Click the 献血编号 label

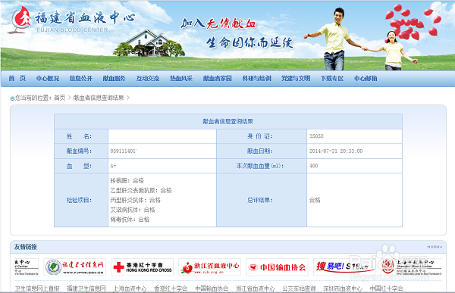click(x=79, y=151)
